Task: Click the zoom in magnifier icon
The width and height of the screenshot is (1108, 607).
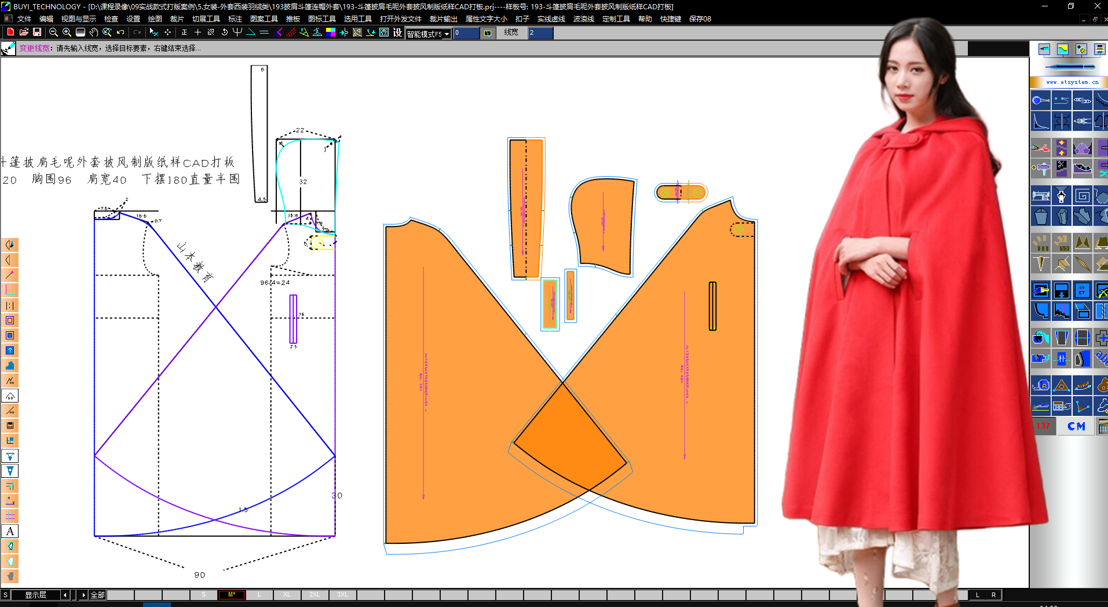Action: point(67,32)
